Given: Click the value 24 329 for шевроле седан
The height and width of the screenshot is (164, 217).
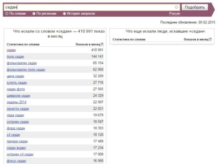Looking at the screenshot, I should pos(98,95).
